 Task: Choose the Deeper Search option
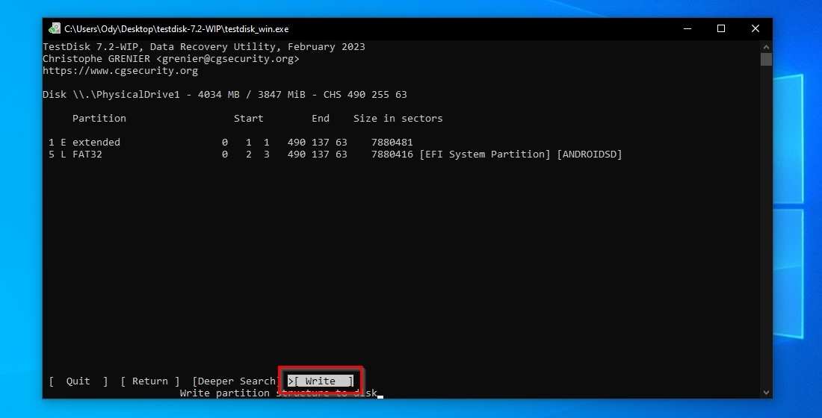click(235, 381)
